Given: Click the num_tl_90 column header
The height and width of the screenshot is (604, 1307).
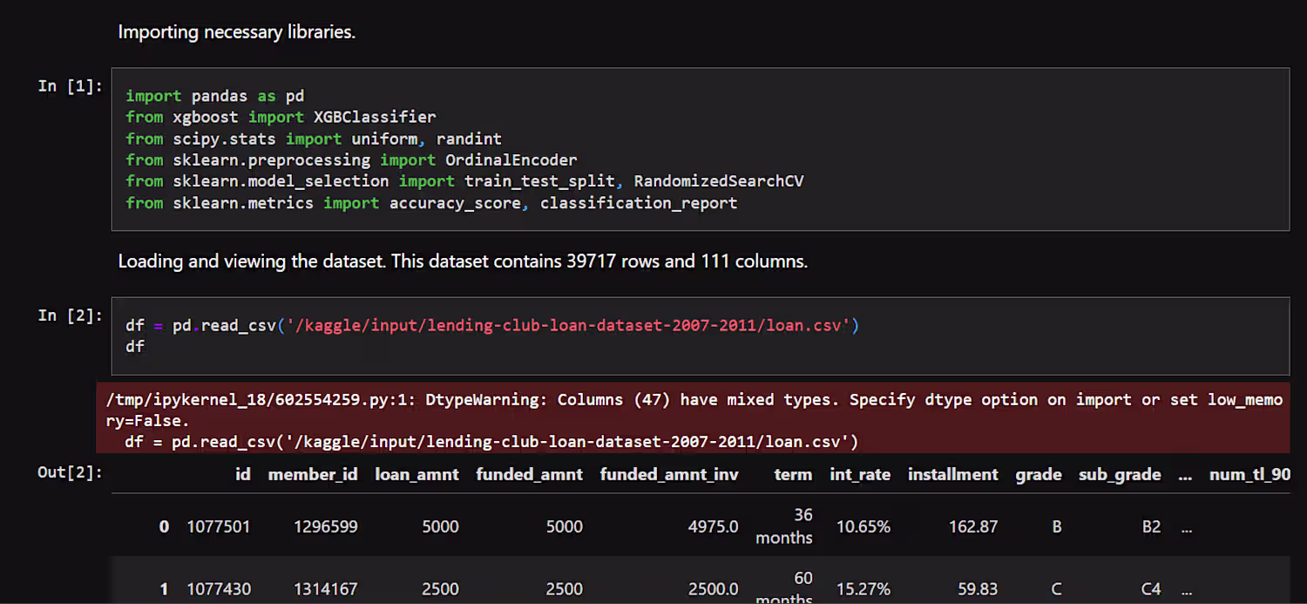Looking at the screenshot, I should (1249, 475).
